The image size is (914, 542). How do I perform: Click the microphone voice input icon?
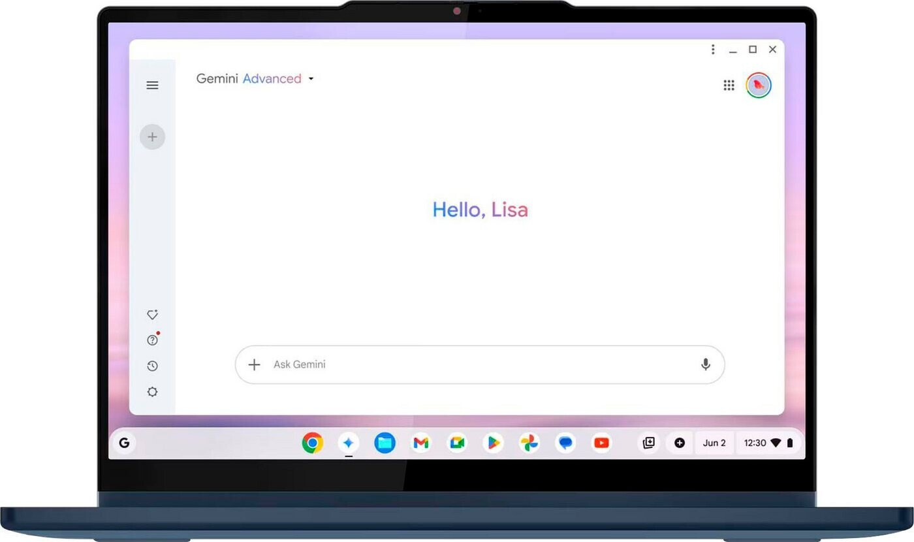click(705, 364)
